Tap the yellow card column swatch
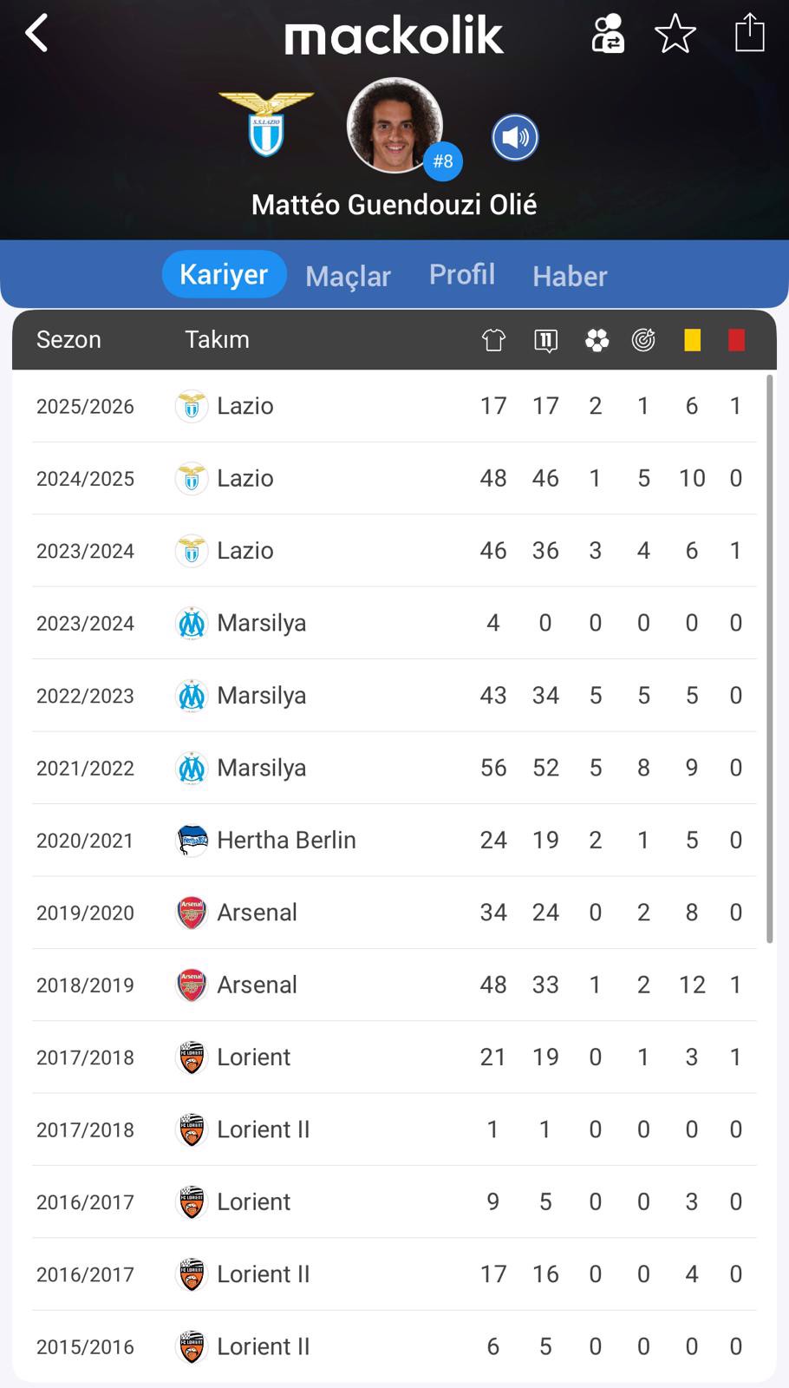This screenshot has width=789, height=1388. point(692,340)
